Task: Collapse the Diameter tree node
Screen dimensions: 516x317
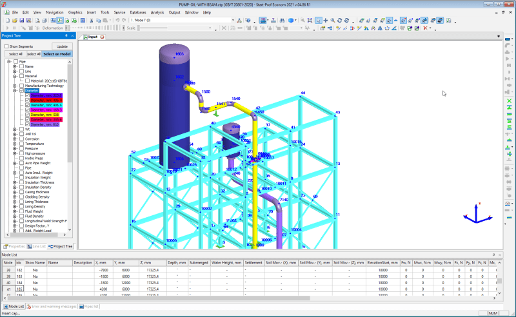Action: (14, 90)
